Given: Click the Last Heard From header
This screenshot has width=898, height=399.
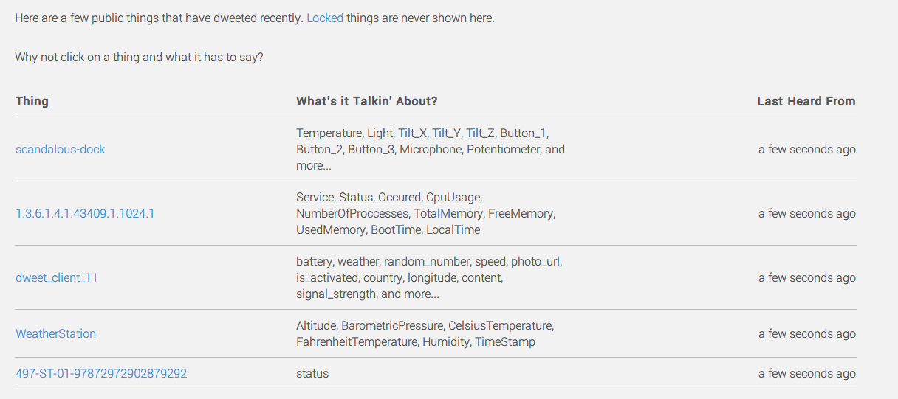Looking at the screenshot, I should pos(806,101).
